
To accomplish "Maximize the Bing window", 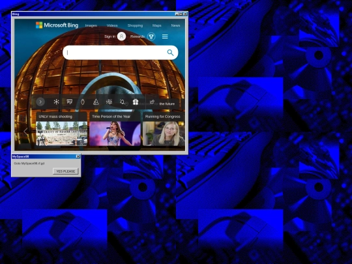I will point(181,14).
